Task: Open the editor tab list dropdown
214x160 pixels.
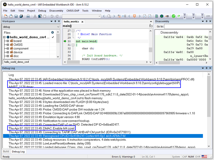Action: pos(151,21)
